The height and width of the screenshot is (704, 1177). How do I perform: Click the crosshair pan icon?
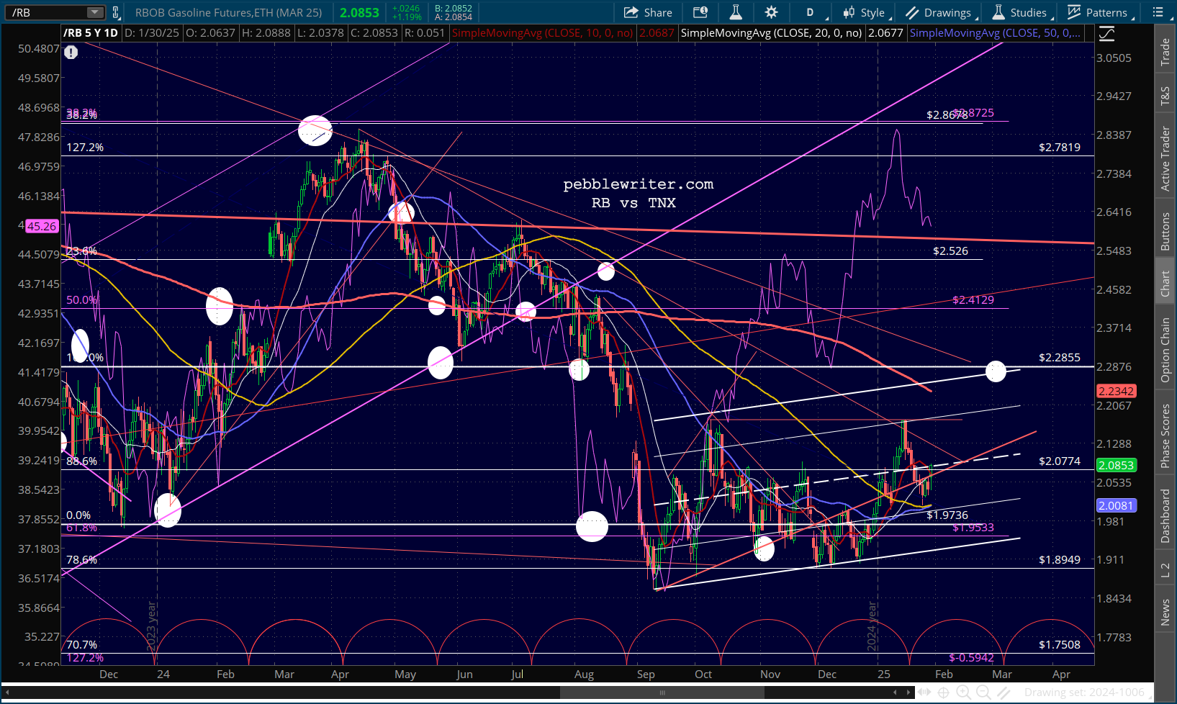(943, 692)
